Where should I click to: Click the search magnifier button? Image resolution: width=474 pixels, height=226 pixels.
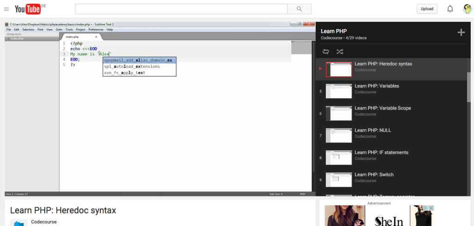tap(299, 9)
